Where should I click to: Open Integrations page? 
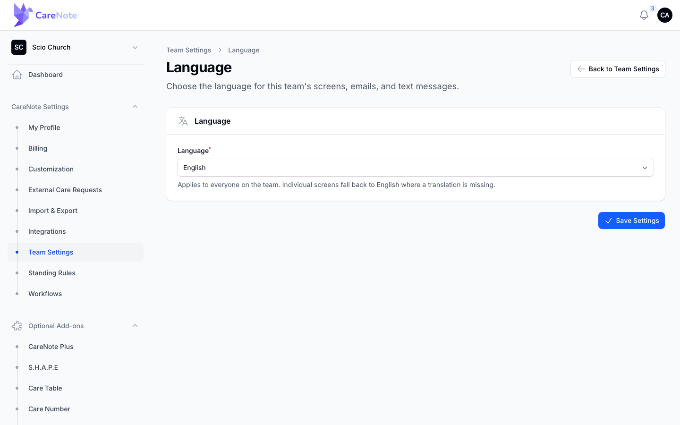click(x=76, y=231)
